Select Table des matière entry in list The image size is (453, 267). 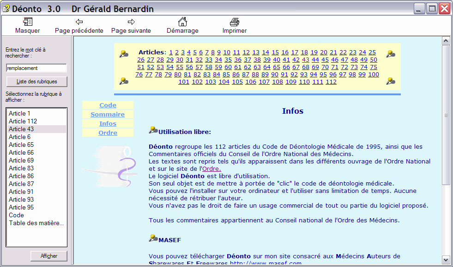[x=36, y=223]
